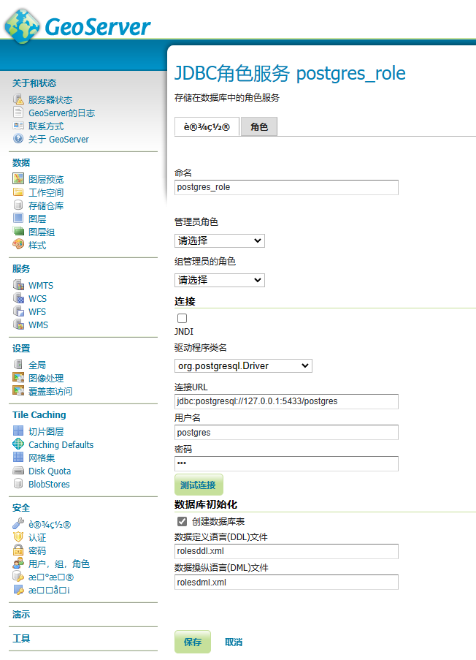Click the WMTS service icon
This screenshot has width=476, height=660.
coord(18,285)
